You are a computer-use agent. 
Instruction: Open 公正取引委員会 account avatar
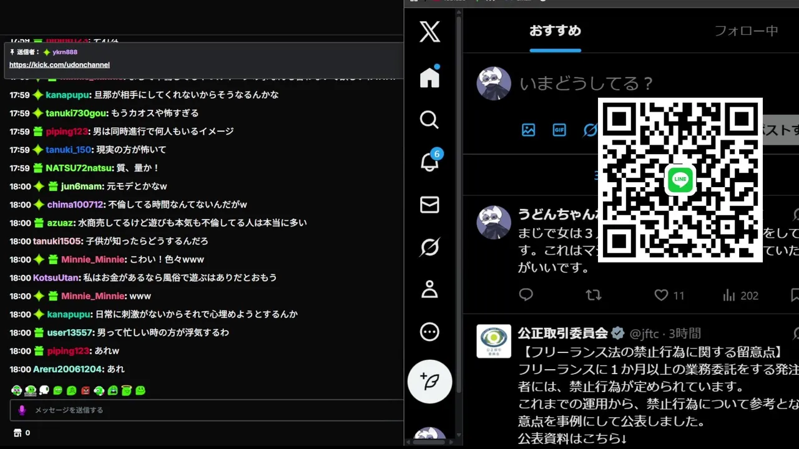[494, 341]
